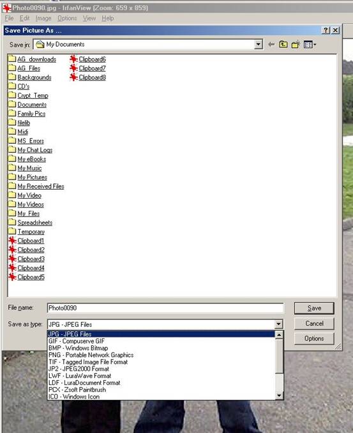
Task: Go back using the left arrow icon
Action: click(x=271, y=44)
